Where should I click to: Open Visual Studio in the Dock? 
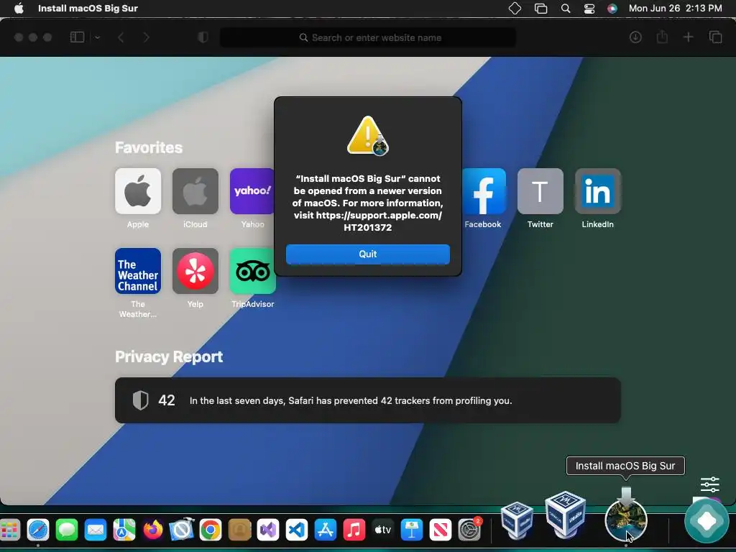coord(268,530)
